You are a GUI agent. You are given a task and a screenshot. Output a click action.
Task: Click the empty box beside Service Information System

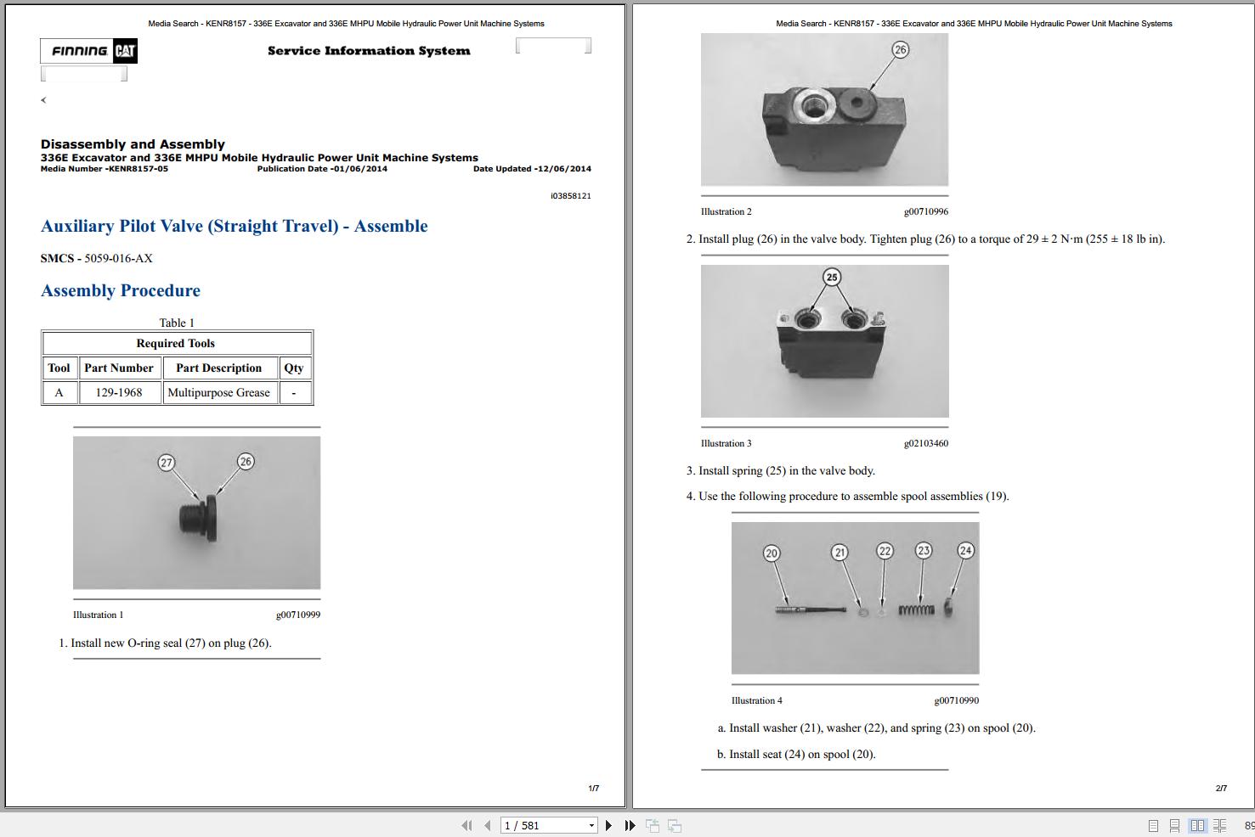pos(553,46)
